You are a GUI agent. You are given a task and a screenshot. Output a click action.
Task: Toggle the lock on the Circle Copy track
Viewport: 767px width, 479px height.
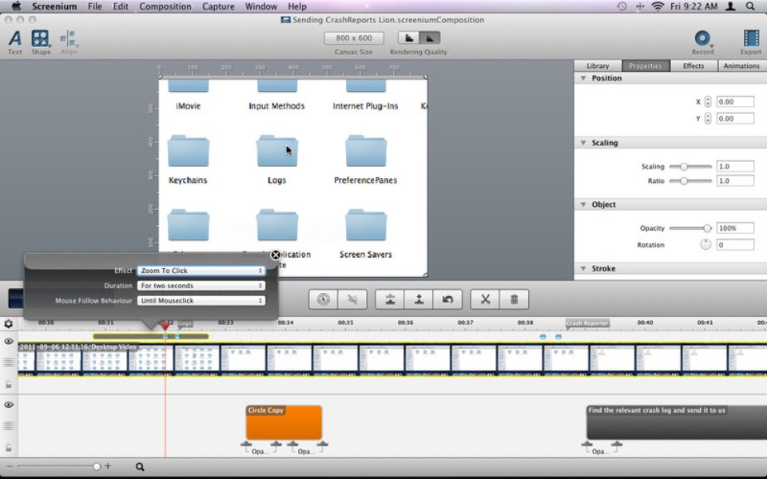coord(9,448)
